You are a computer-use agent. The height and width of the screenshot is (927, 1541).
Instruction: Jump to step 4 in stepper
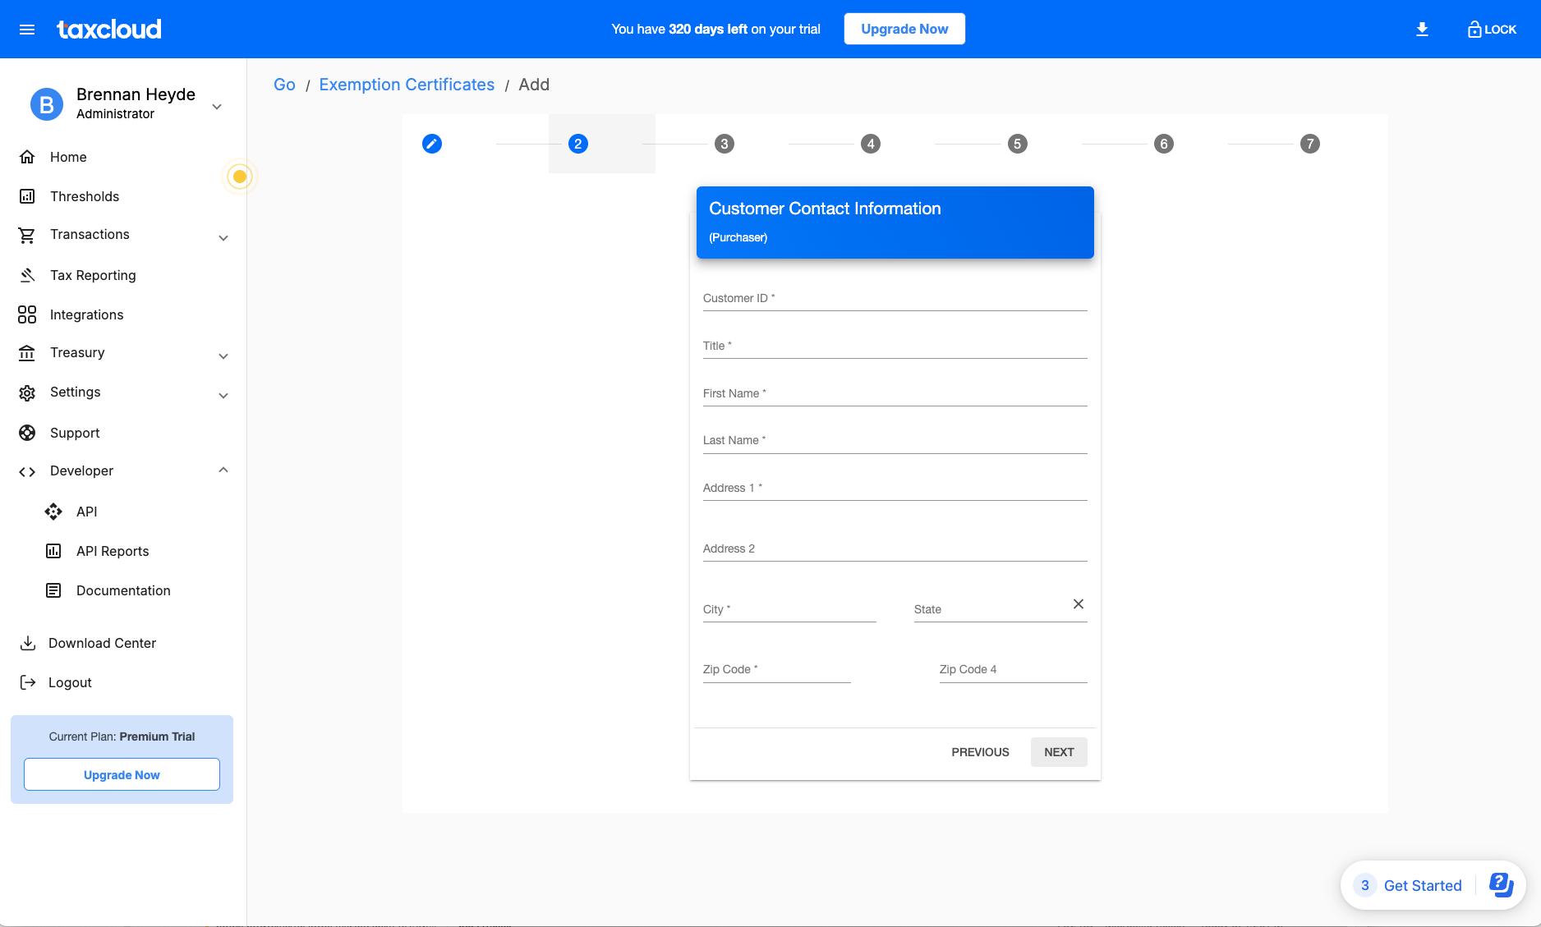(x=871, y=144)
